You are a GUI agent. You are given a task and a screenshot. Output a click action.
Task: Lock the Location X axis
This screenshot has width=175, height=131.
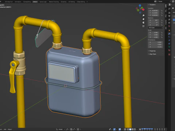(162, 11)
